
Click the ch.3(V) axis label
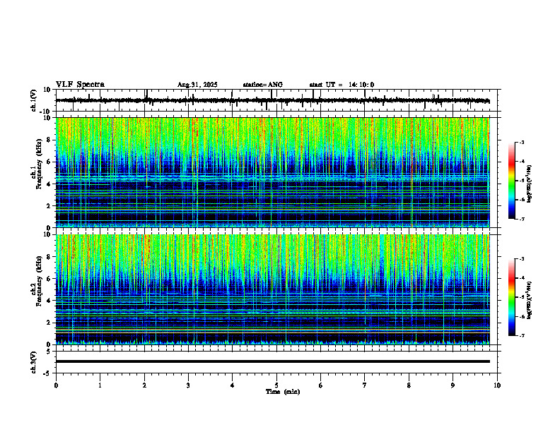(x=34, y=362)
